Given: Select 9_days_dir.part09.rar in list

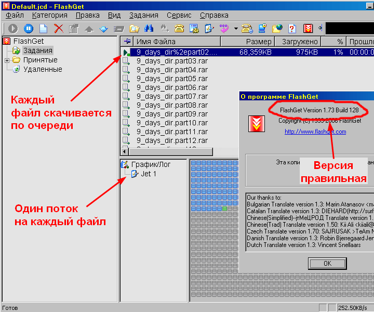Looking at the screenshot, I should (x=172, y=114).
